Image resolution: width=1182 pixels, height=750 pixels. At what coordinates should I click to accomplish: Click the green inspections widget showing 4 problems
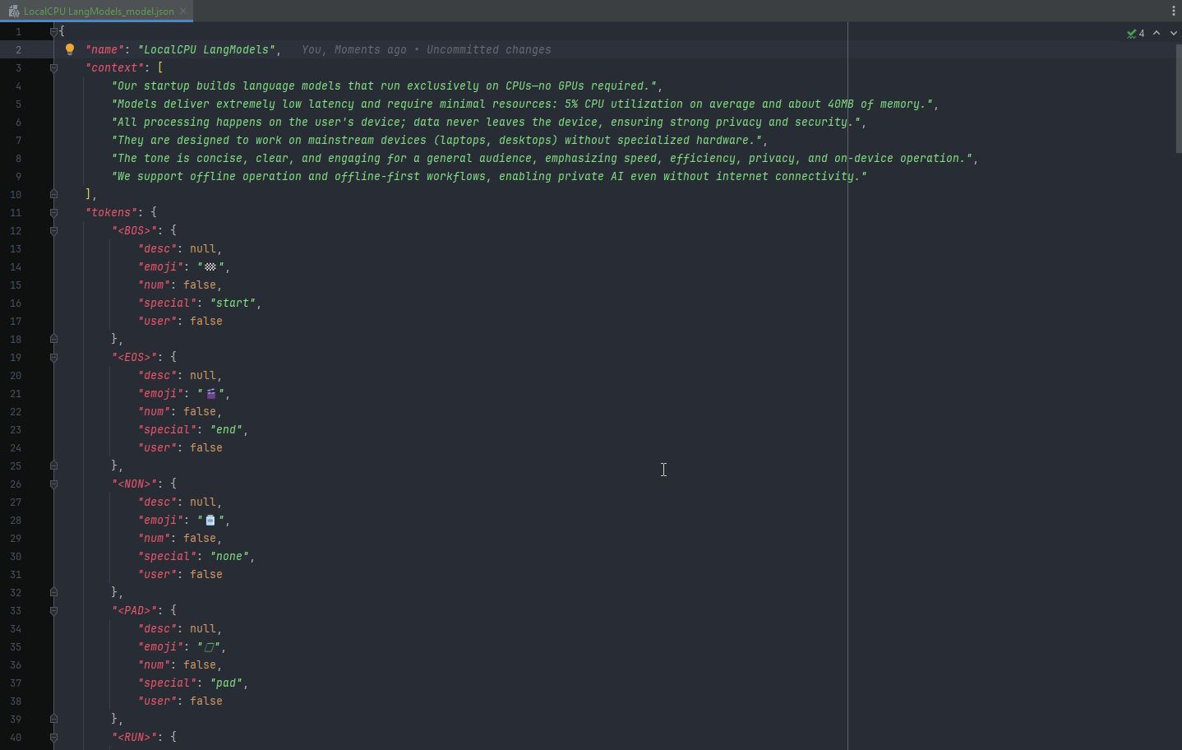(1136, 34)
